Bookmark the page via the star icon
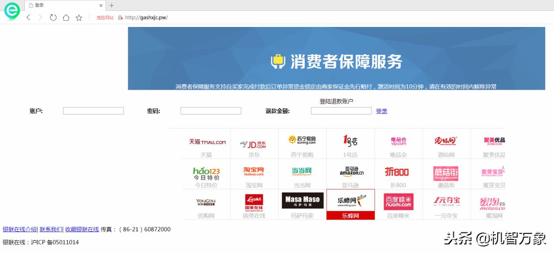The image size is (554, 253). point(78,17)
